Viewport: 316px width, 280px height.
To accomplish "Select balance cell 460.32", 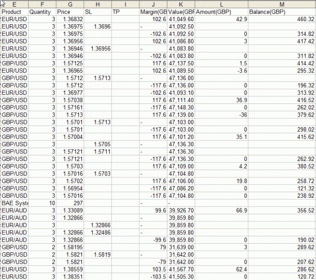I will click(282, 19).
